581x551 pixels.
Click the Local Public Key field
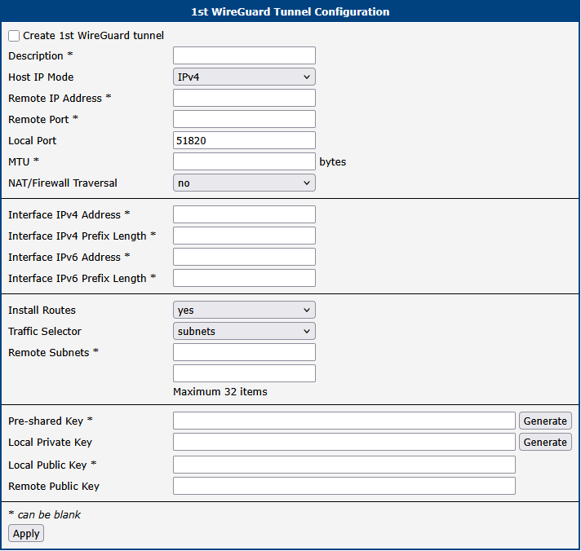(344, 465)
